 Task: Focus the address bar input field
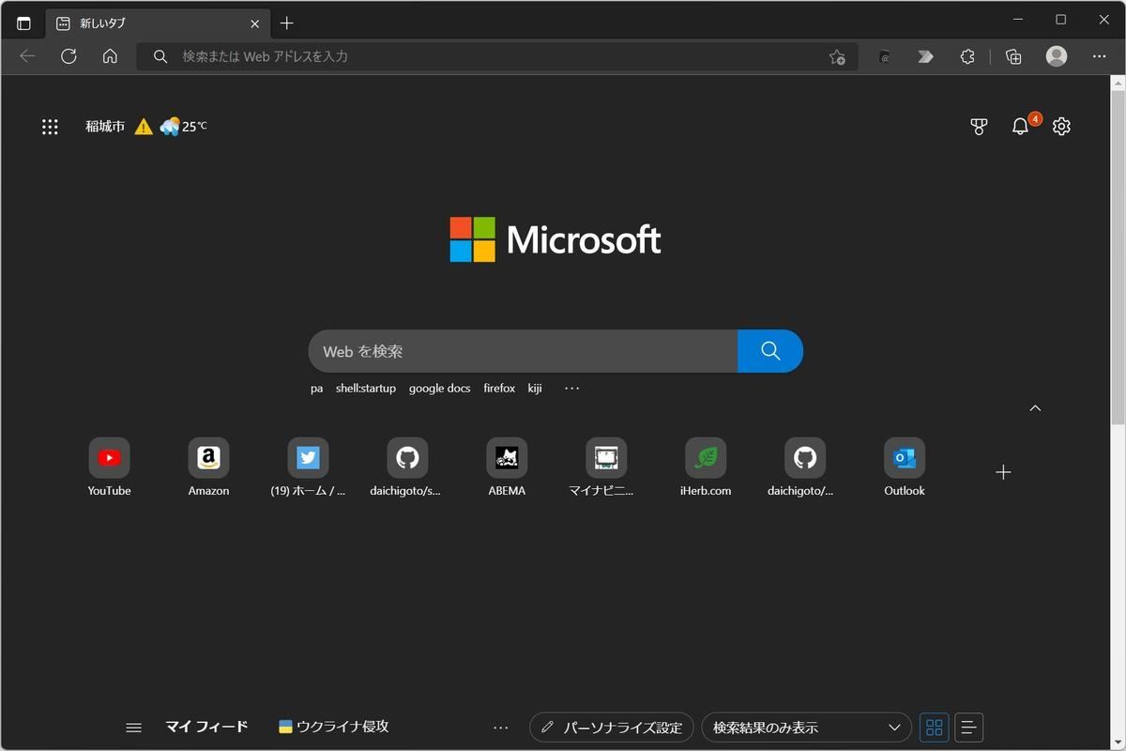pyautogui.click(x=496, y=56)
